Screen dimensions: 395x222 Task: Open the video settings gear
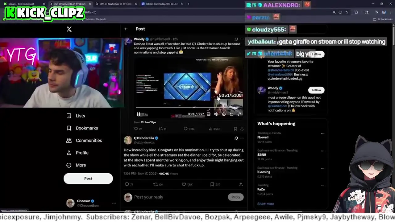coord(224,114)
